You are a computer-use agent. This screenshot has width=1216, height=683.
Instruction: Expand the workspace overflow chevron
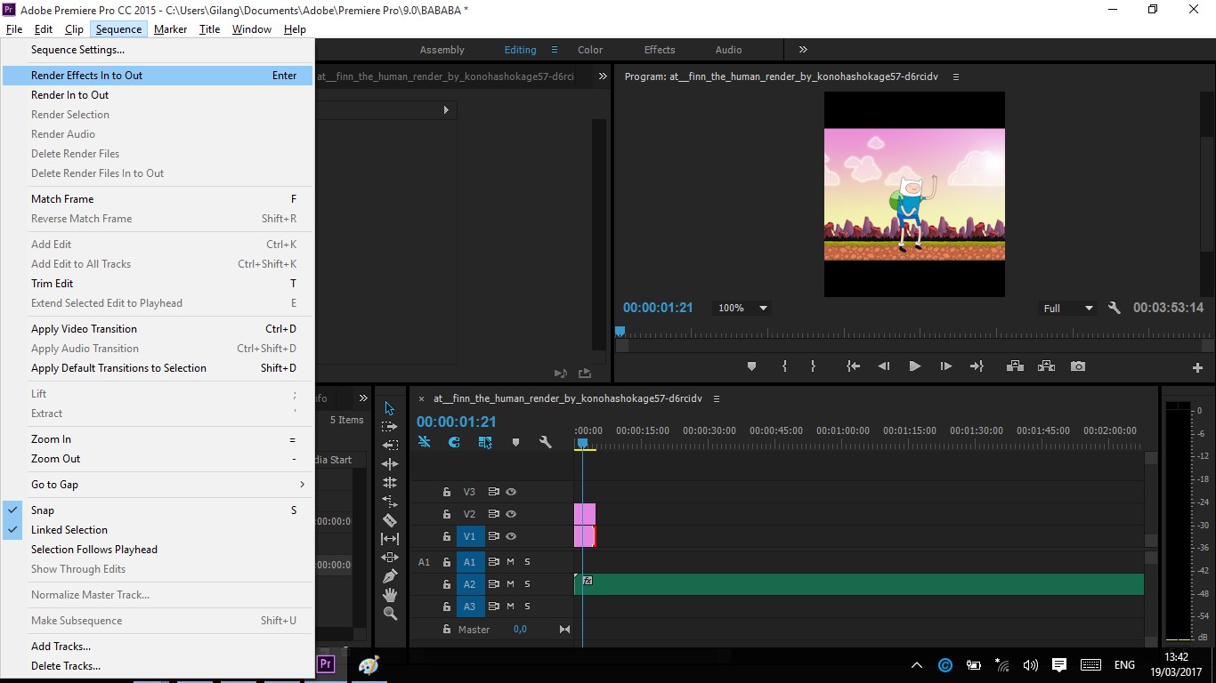[x=803, y=50]
